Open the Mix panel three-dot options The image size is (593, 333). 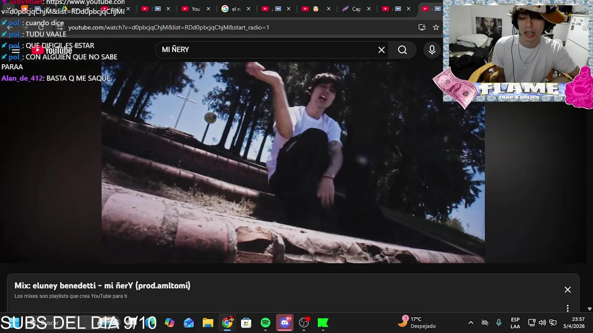coord(568,308)
